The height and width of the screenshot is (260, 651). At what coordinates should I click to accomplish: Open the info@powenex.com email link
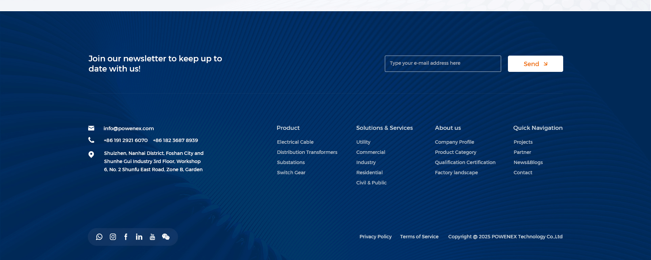point(129,128)
